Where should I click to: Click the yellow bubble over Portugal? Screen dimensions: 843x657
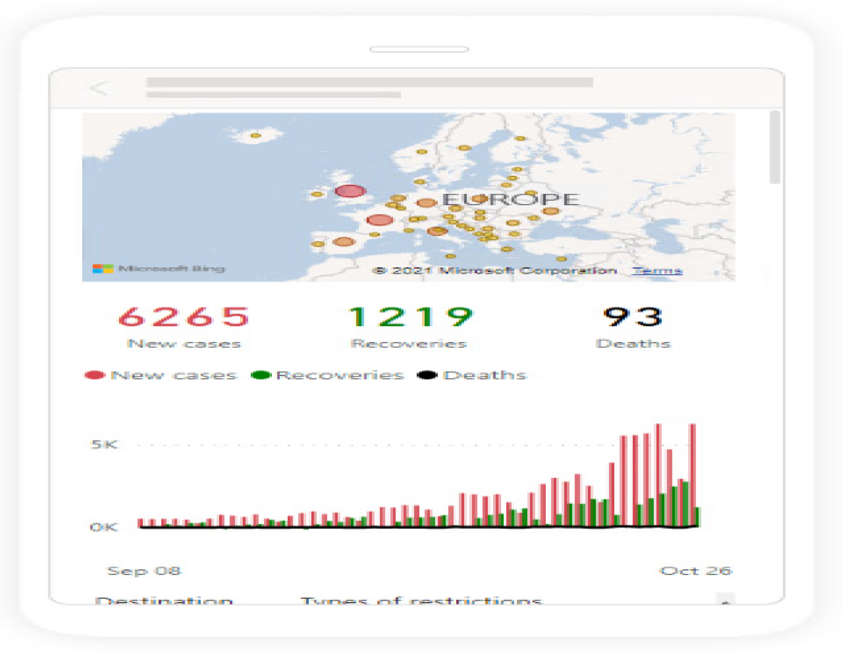(x=318, y=244)
